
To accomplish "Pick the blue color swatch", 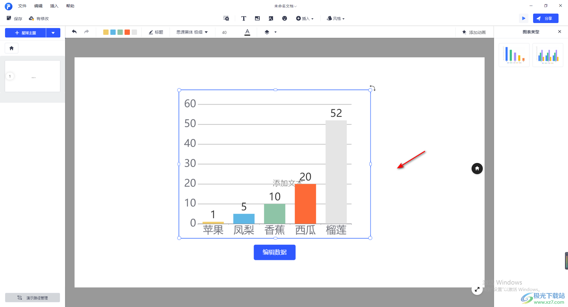I will (x=113, y=32).
